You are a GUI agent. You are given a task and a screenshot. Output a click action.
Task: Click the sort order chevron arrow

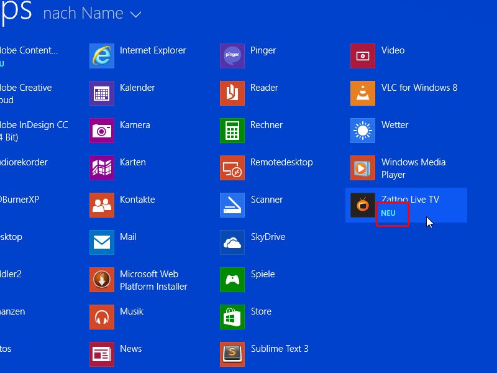135,14
